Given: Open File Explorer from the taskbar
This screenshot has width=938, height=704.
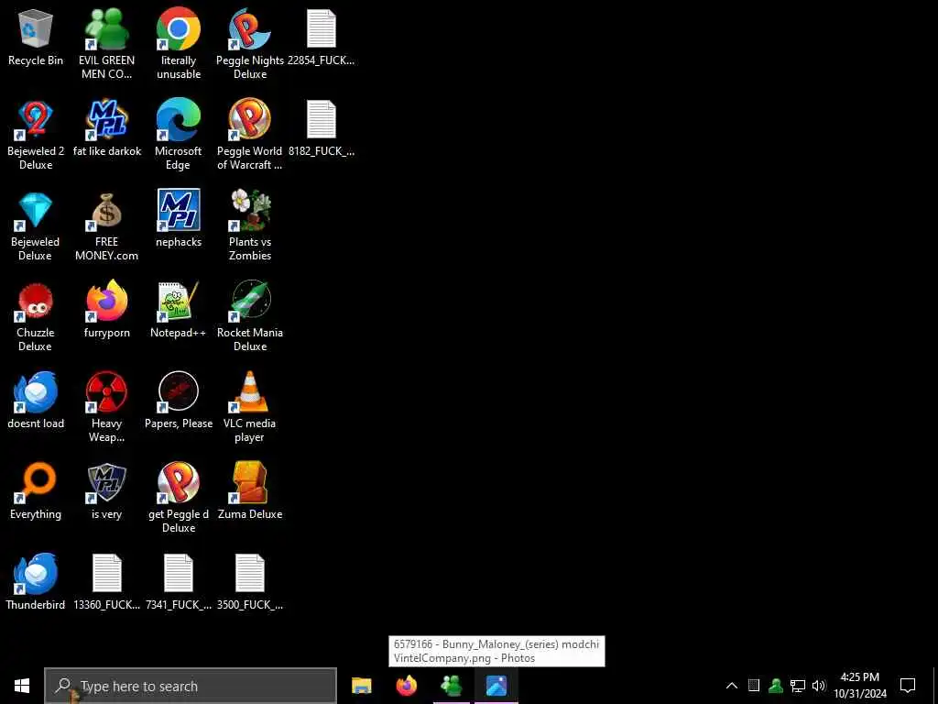Looking at the screenshot, I should coord(361,686).
